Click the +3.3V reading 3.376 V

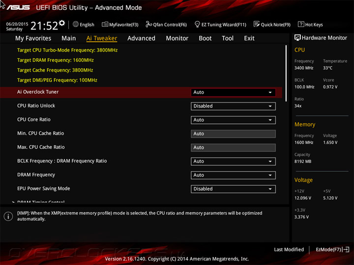[301, 217]
